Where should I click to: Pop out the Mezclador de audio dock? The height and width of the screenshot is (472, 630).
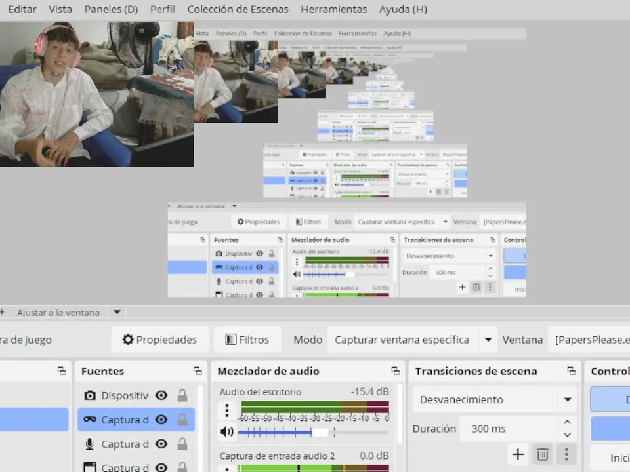pos(395,371)
